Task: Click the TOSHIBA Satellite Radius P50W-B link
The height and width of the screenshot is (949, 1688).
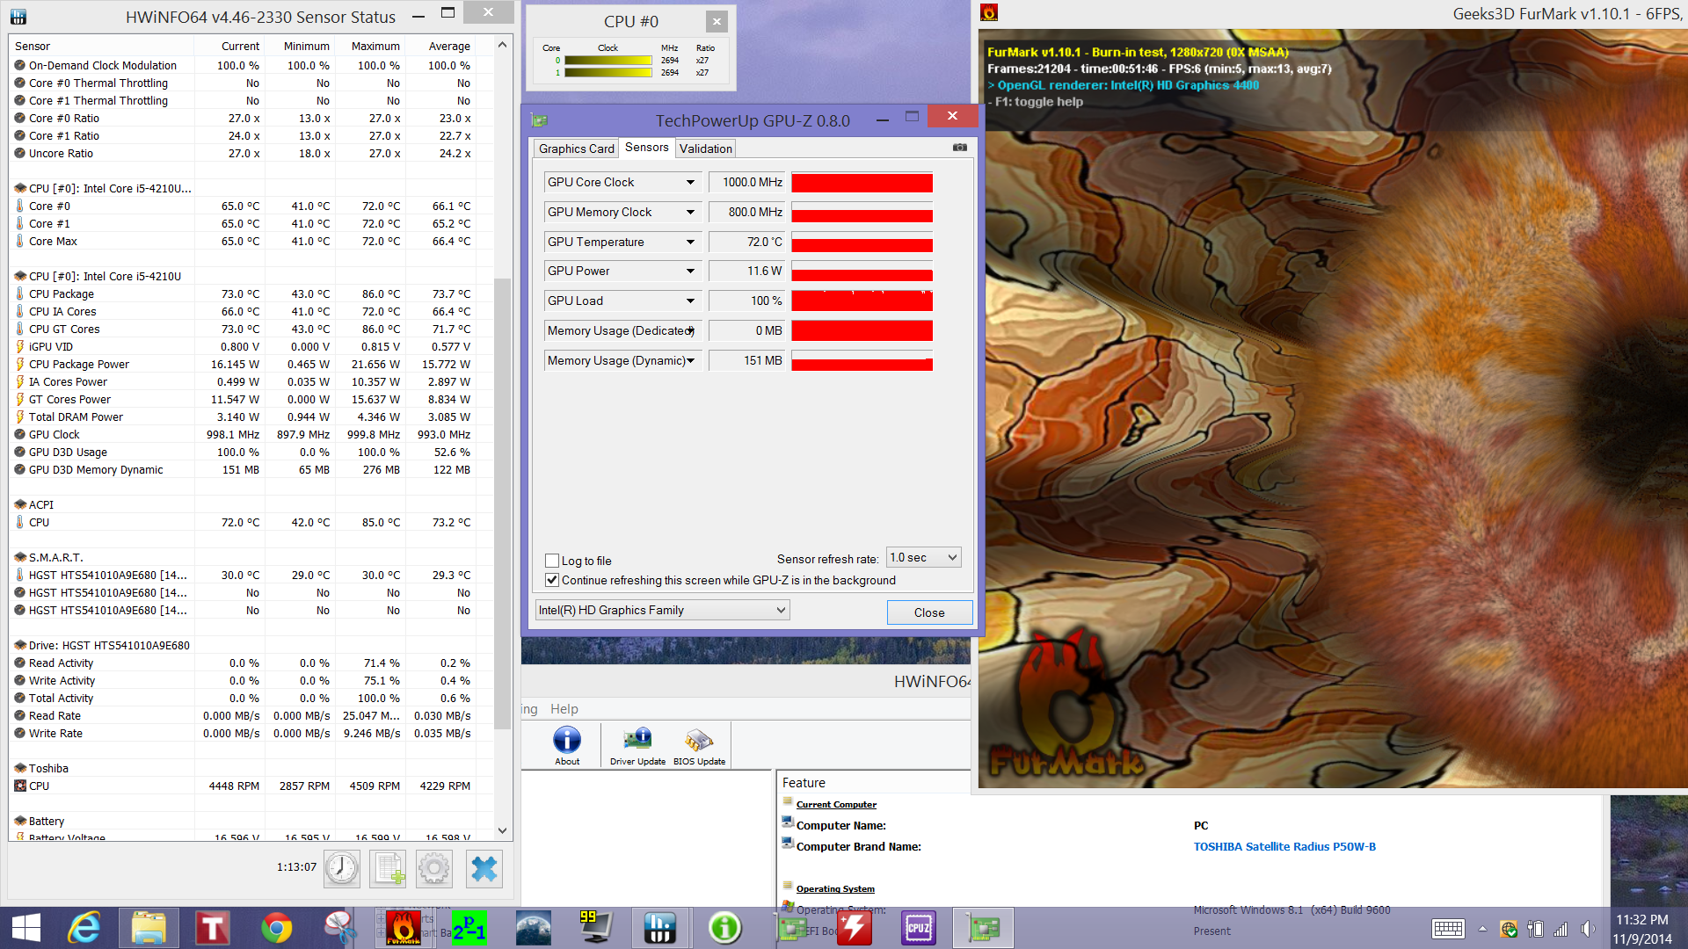Action: click(x=1284, y=846)
